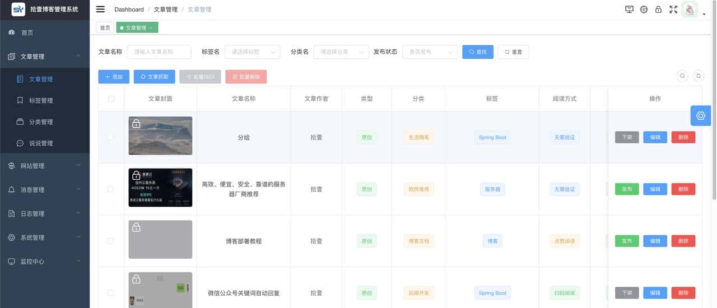Click the 添加 add button
This screenshot has height=308, width=717.
tap(114, 77)
